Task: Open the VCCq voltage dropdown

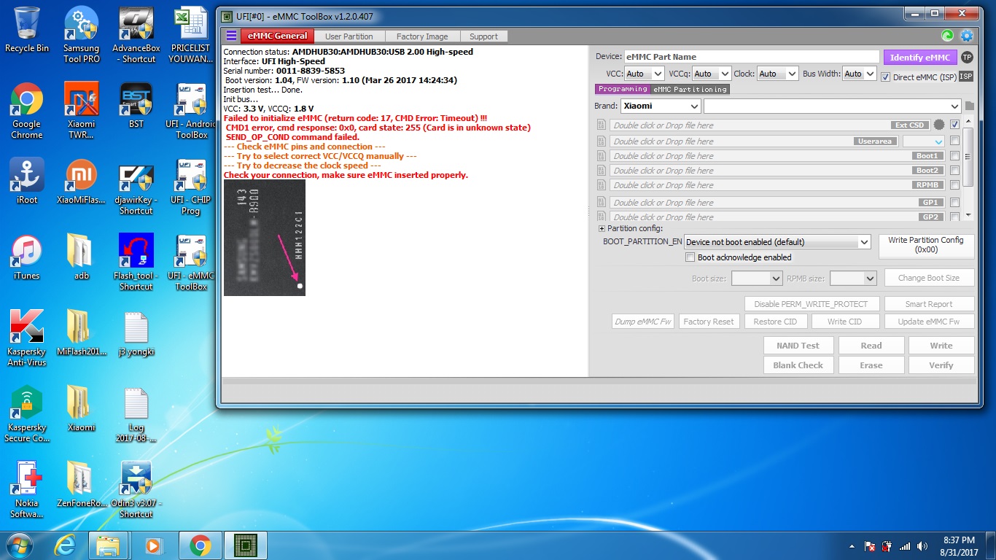Action: [x=711, y=74]
